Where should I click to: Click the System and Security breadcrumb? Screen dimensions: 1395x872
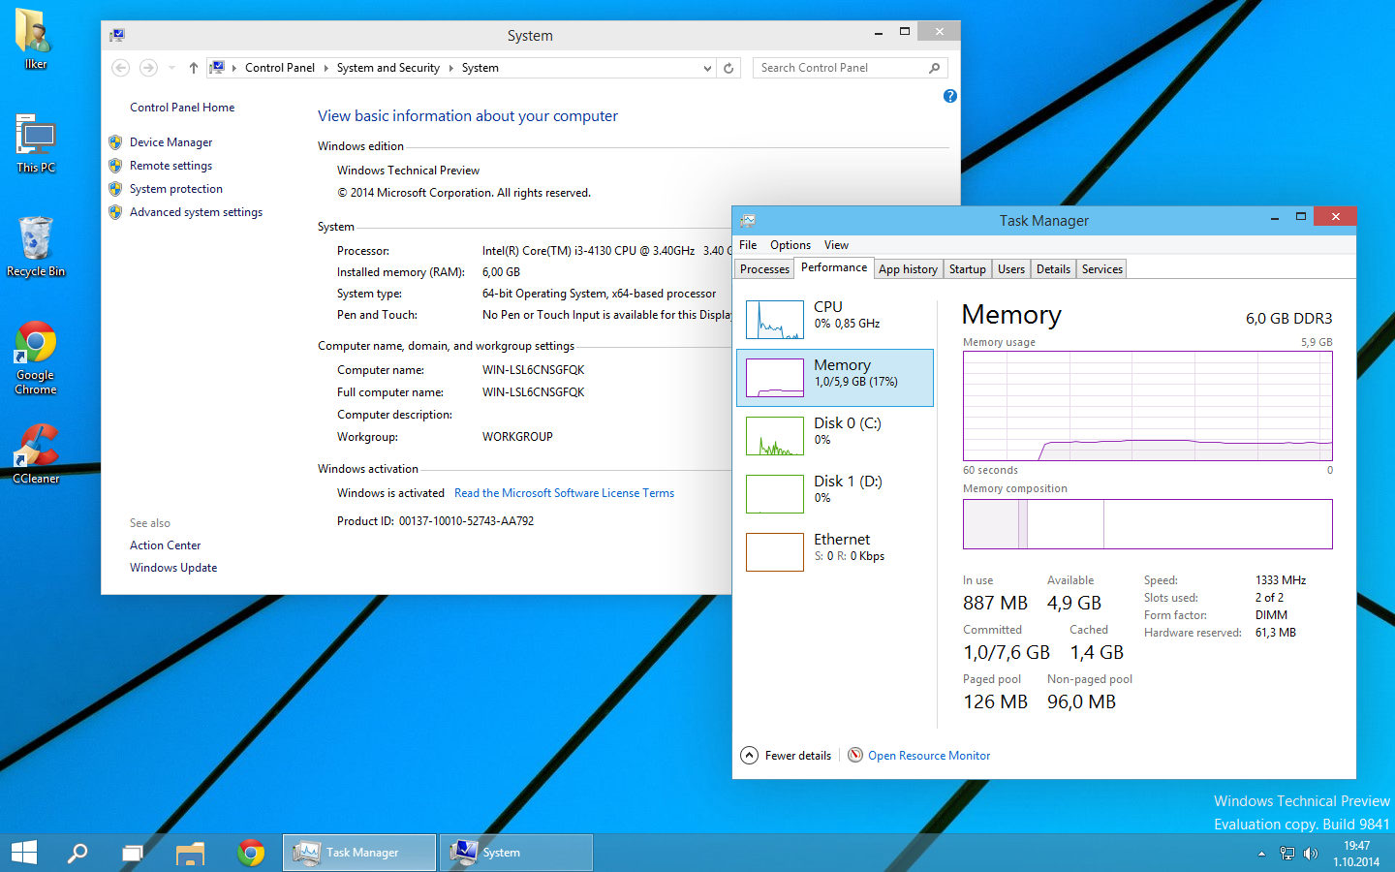(387, 68)
